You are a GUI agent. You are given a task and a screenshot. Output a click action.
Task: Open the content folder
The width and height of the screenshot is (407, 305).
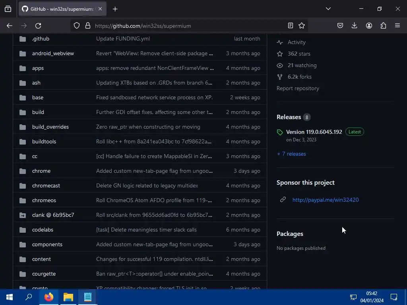click(41, 259)
